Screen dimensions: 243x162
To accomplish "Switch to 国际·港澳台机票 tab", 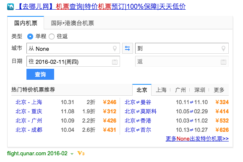I will [73, 23].
